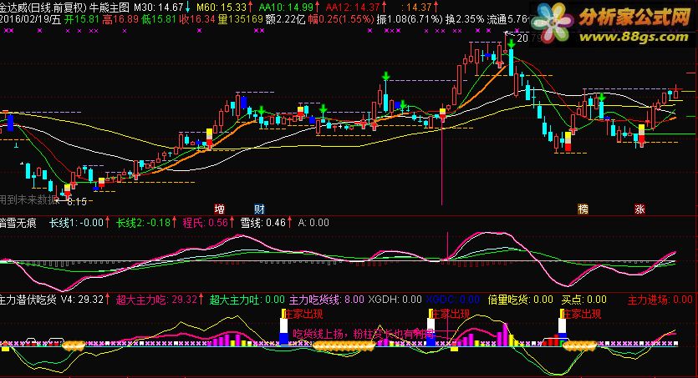This screenshot has width=698, height=378.
Task: Select the A: 0.00 value
Action: coord(313,223)
